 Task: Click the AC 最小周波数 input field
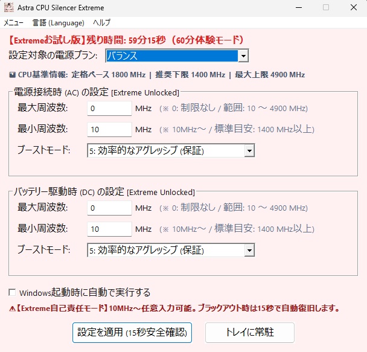(109, 129)
